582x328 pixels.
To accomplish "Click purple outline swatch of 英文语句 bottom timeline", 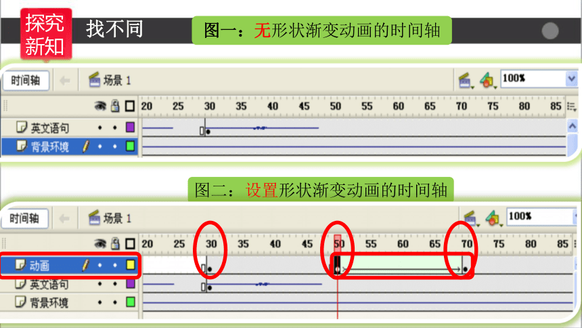I will (131, 283).
